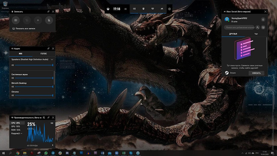Pin the Записать widget
This screenshot has width=277, height=156.
(x=48, y=12)
